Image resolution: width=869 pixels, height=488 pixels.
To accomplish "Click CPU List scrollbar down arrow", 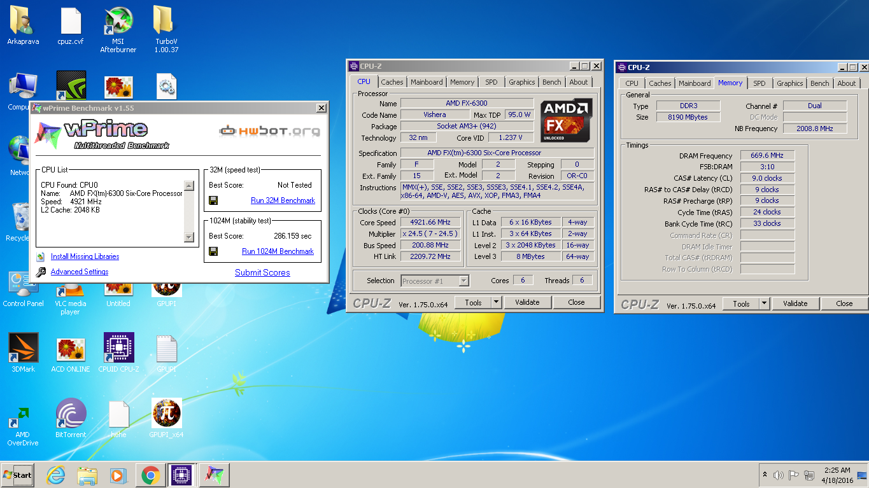I will (189, 237).
